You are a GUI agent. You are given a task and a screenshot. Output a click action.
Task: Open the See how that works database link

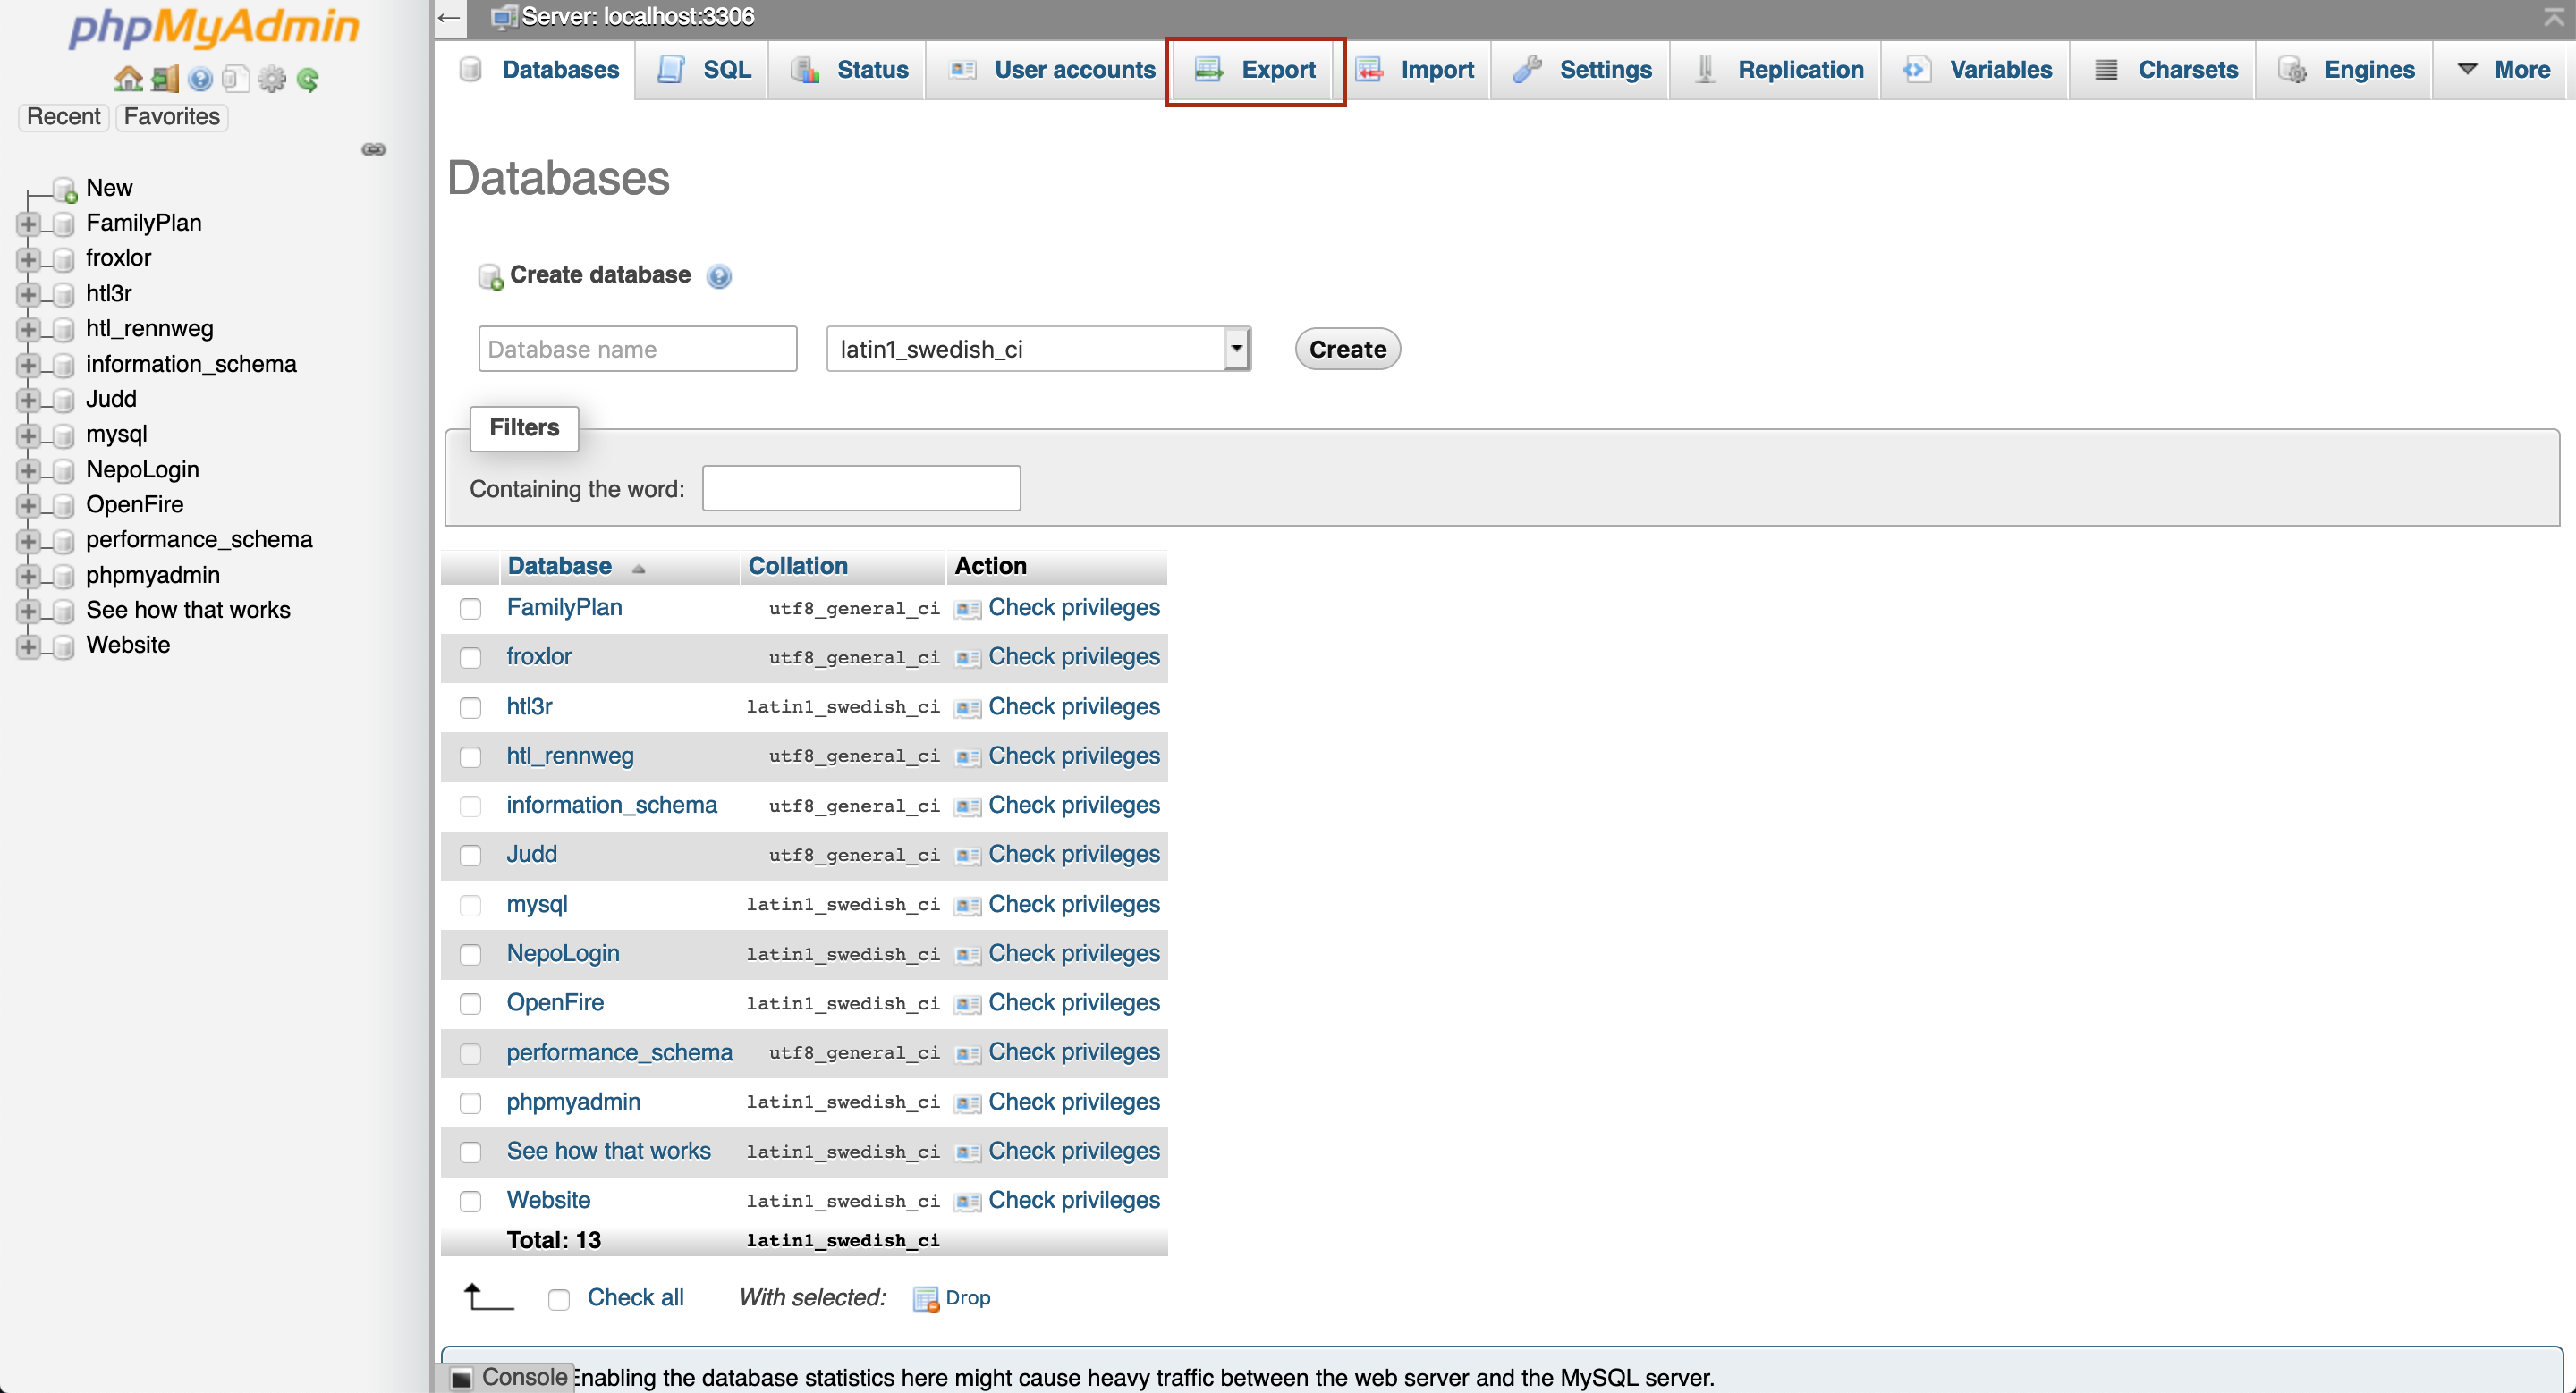click(608, 1152)
